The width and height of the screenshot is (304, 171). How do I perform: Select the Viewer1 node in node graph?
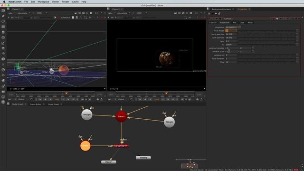(x=109, y=162)
